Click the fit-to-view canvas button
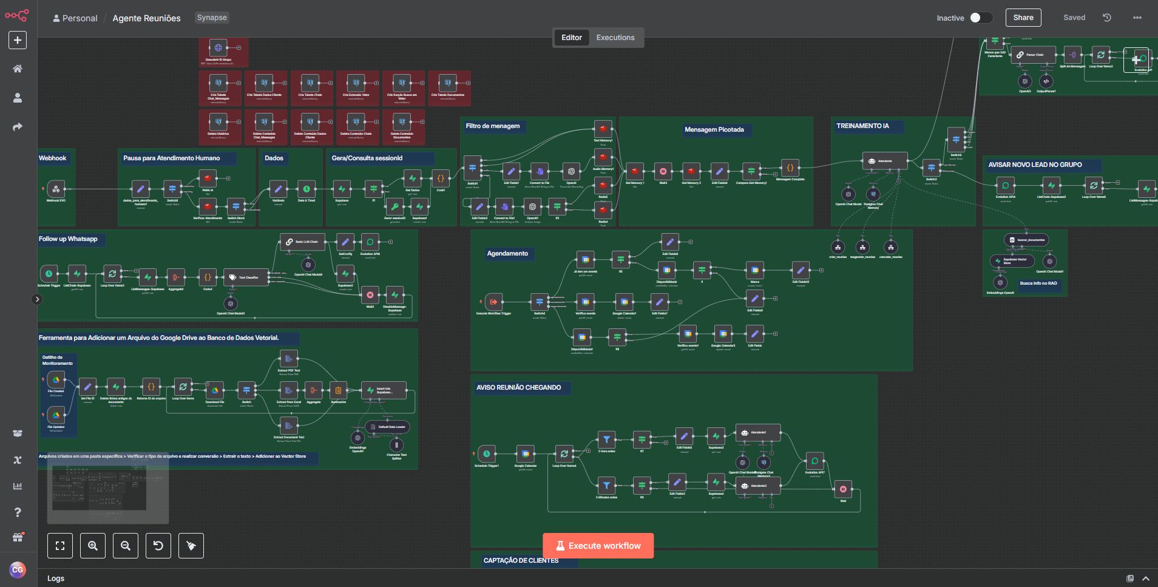The width and height of the screenshot is (1158, 587). pos(60,546)
